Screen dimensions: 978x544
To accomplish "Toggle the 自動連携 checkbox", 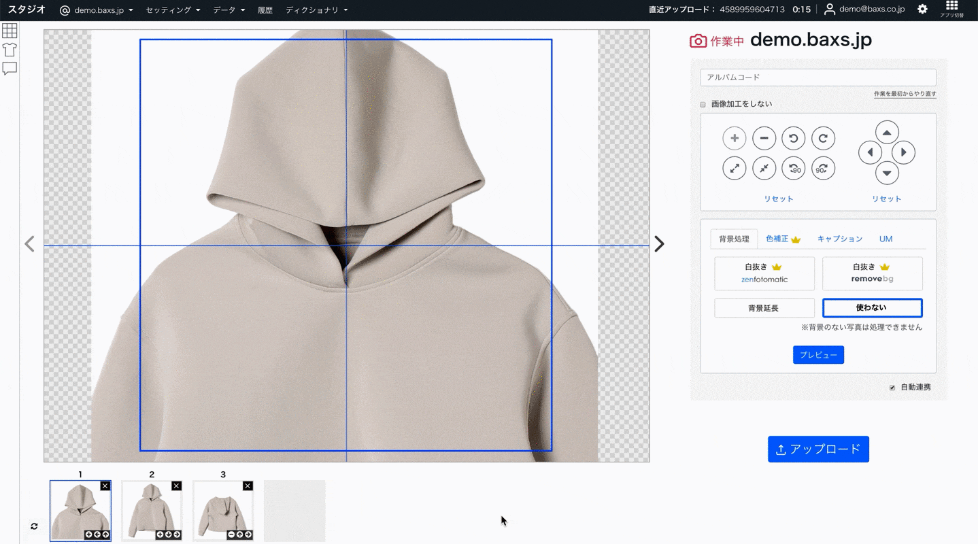I will coord(892,388).
